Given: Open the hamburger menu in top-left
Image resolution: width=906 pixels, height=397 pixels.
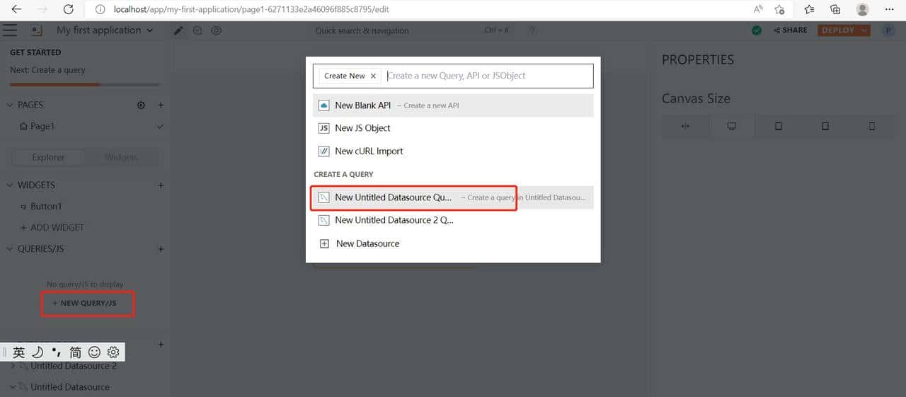Looking at the screenshot, I should coord(10,30).
